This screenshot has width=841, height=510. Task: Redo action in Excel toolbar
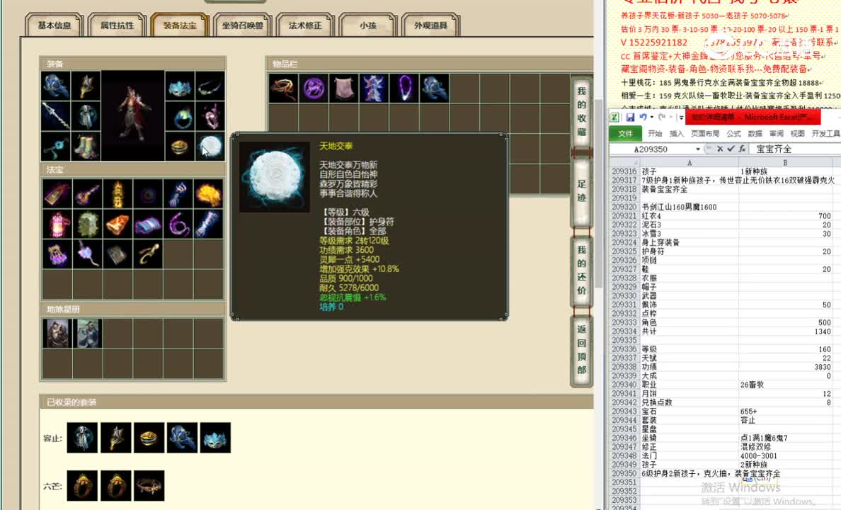662,117
